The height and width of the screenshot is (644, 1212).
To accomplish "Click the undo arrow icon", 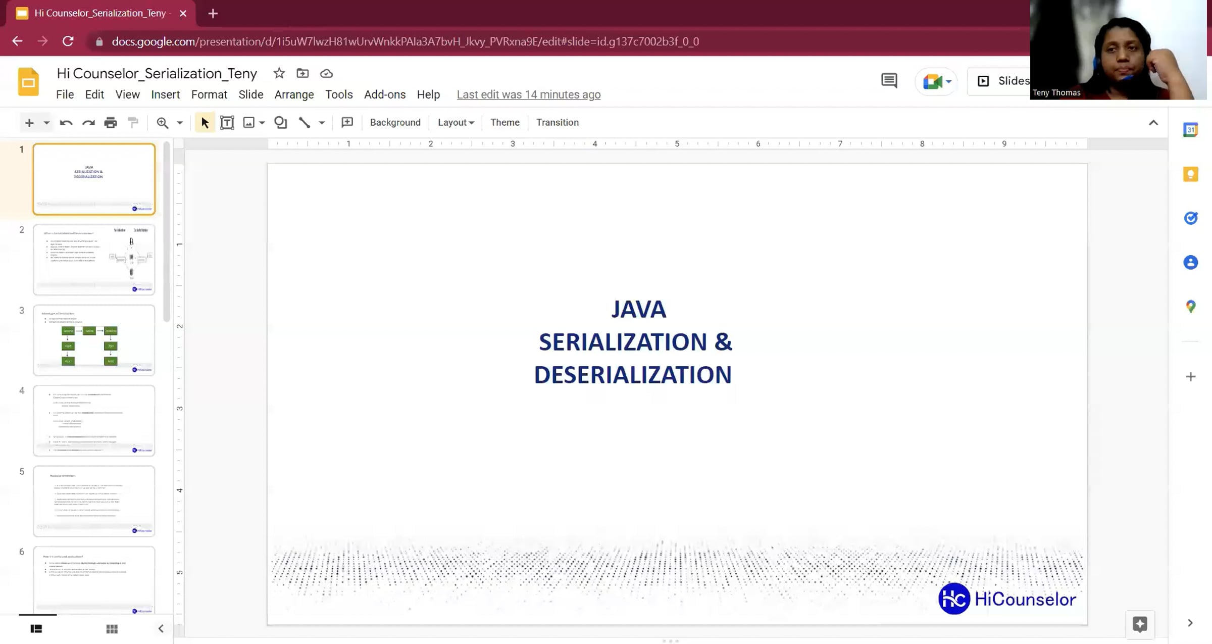I will coord(66,123).
